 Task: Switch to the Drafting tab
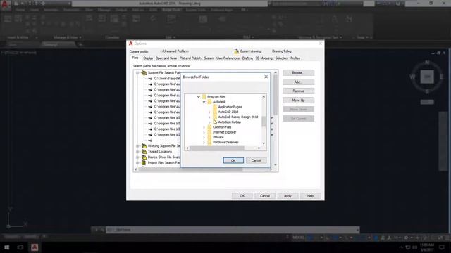[247, 58]
